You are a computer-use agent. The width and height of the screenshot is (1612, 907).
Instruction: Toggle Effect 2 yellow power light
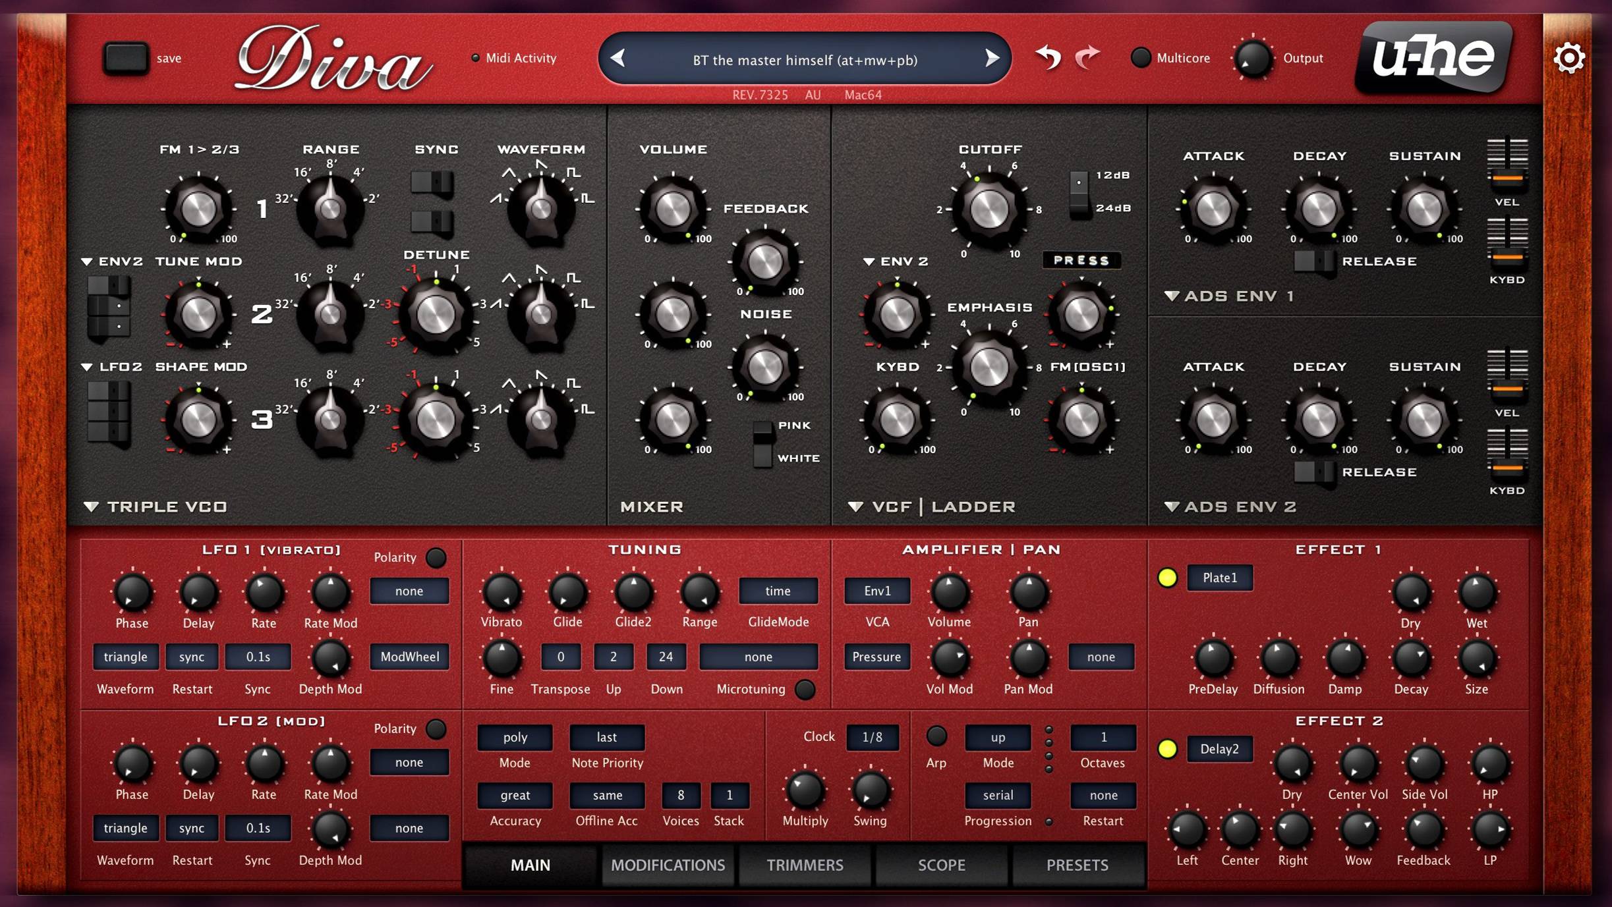point(1167,749)
